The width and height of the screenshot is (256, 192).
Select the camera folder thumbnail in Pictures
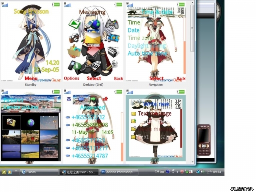(x=12, y=123)
